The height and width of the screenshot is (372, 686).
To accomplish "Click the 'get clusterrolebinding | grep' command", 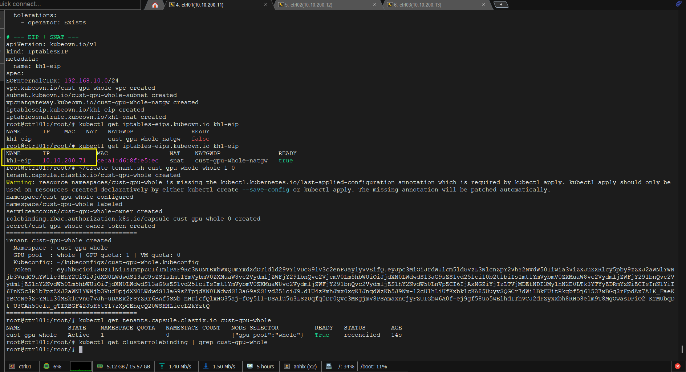I will [x=173, y=342].
